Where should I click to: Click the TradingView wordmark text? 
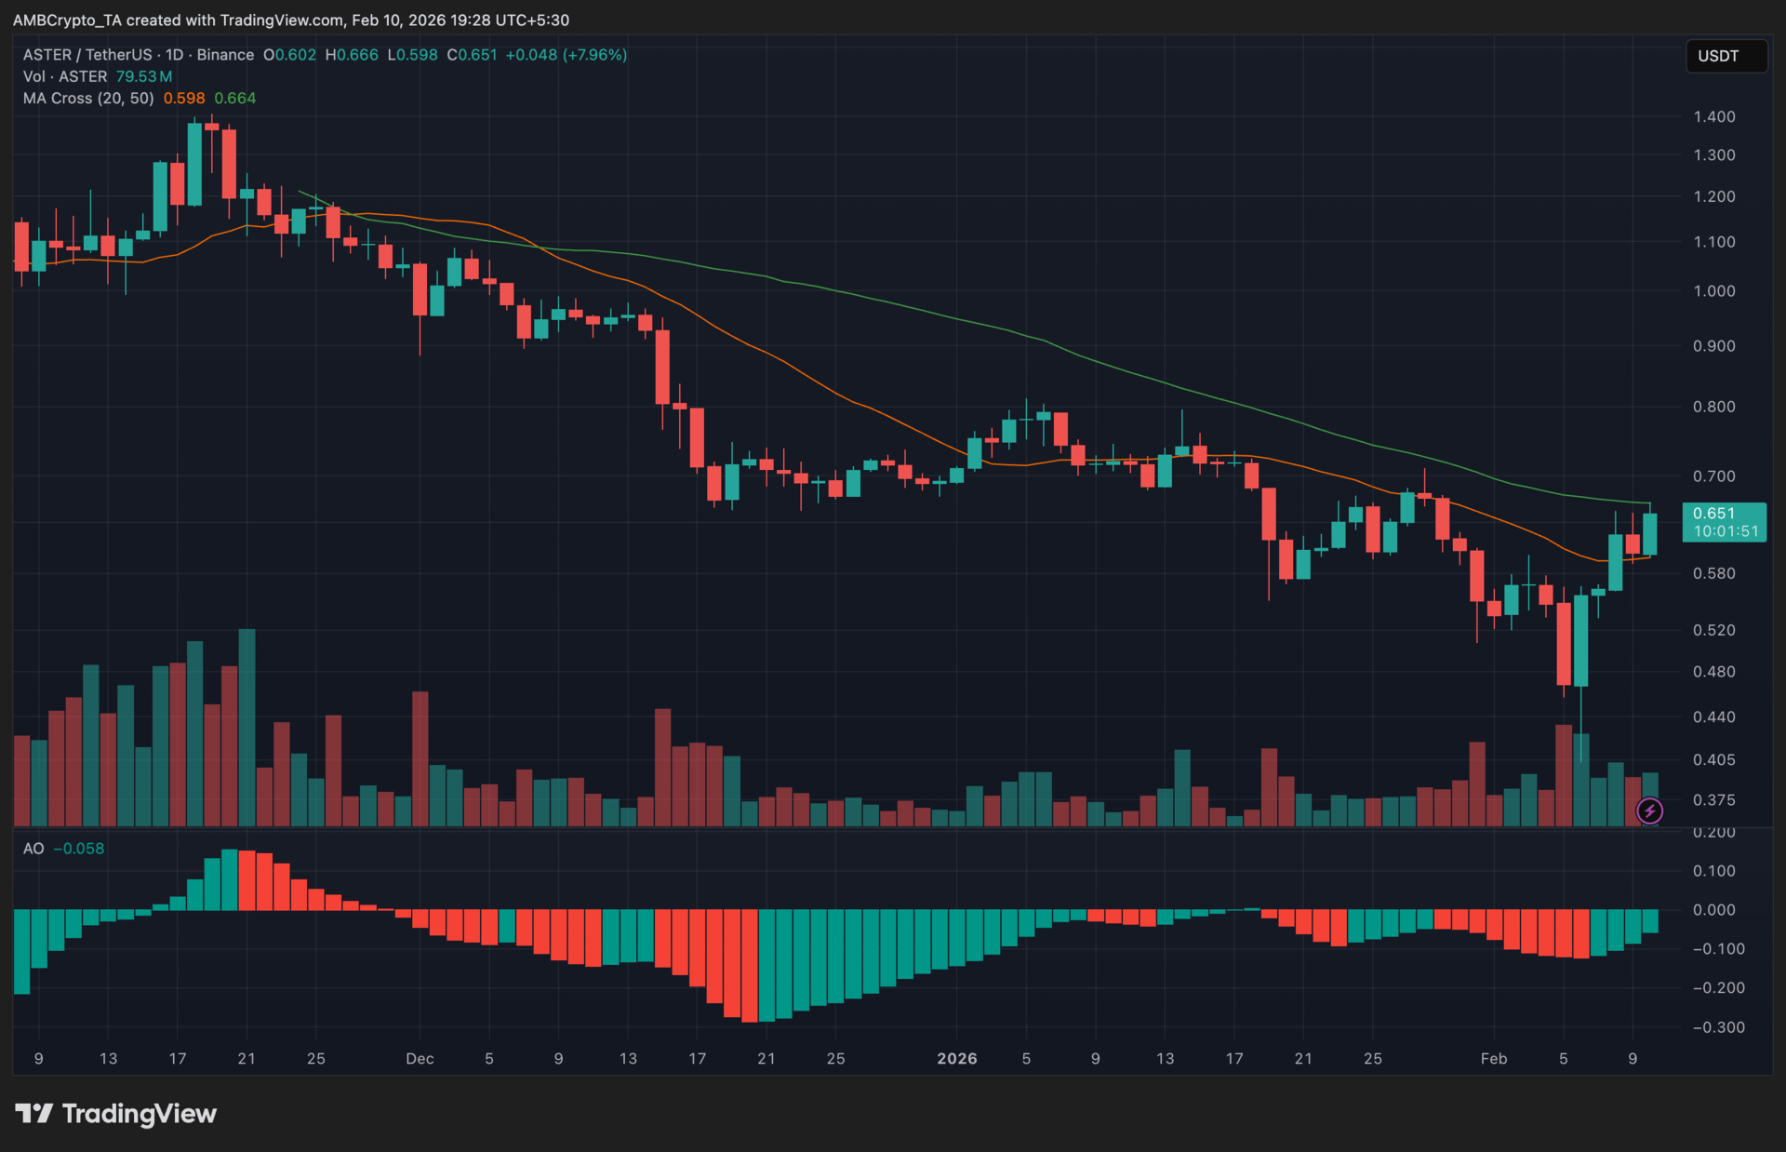[139, 1113]
